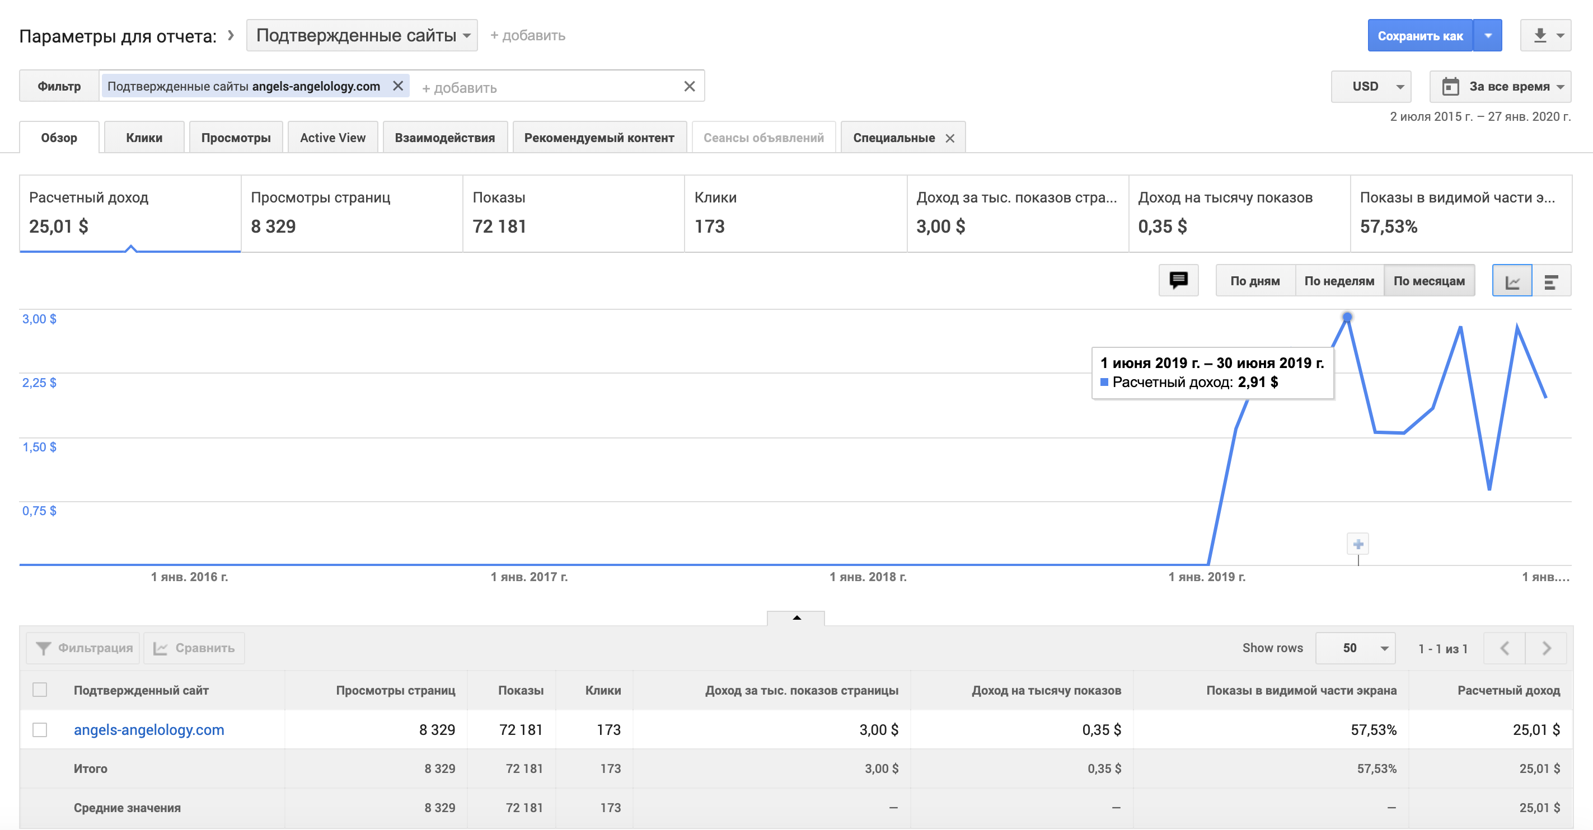Open the USD currency dropdown

click(x=1371, y=87)
